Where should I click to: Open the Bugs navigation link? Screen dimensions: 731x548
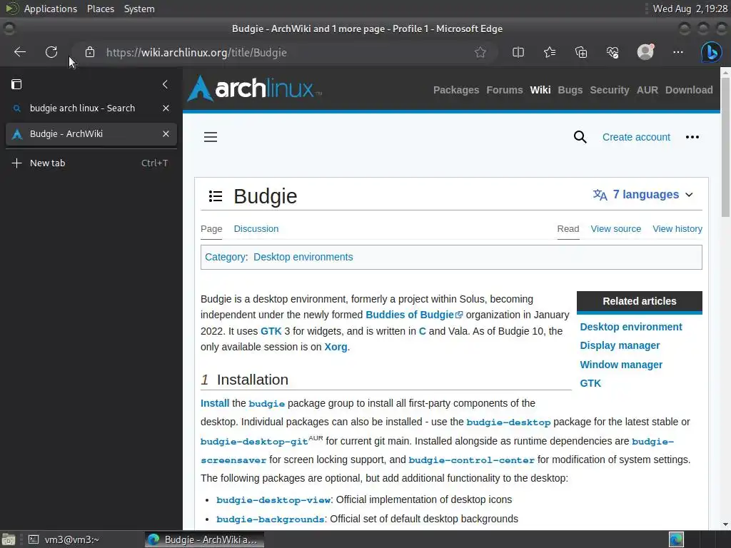click(x=570, y=90)
